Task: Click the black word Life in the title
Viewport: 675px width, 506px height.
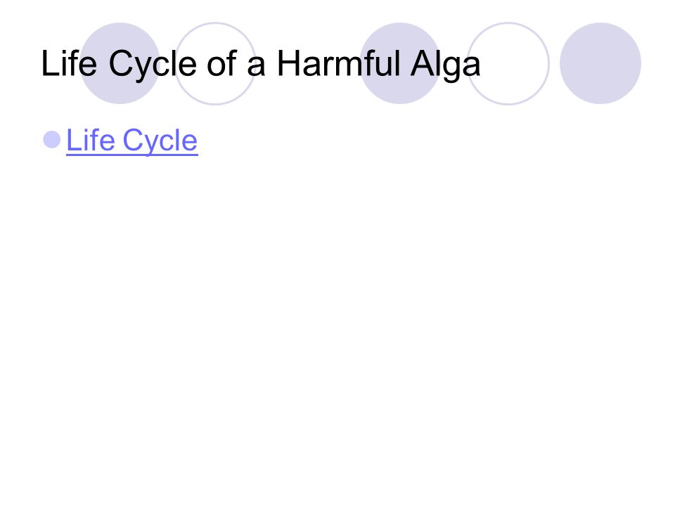Action: tap(69, 63)
